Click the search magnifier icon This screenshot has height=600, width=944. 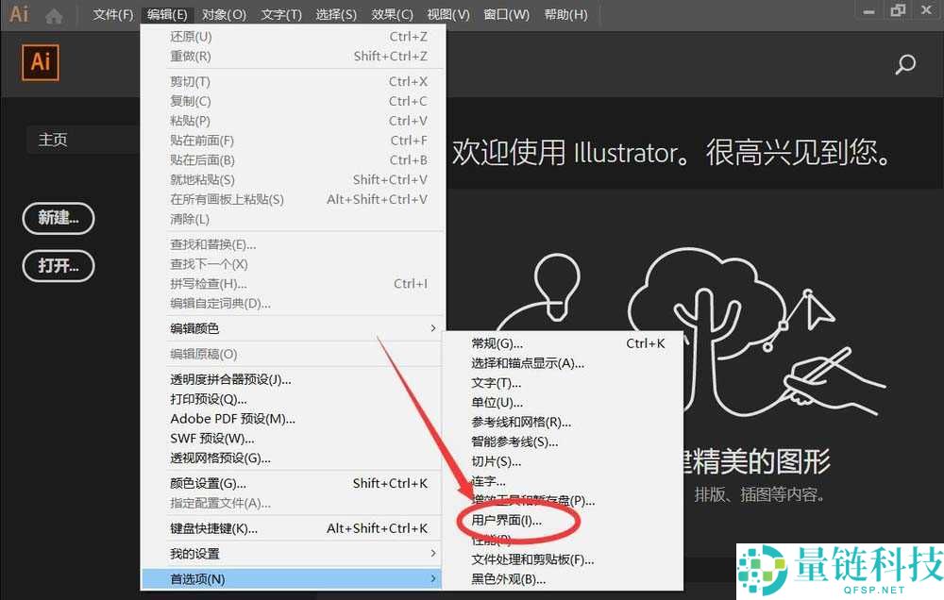pos(904,64)
